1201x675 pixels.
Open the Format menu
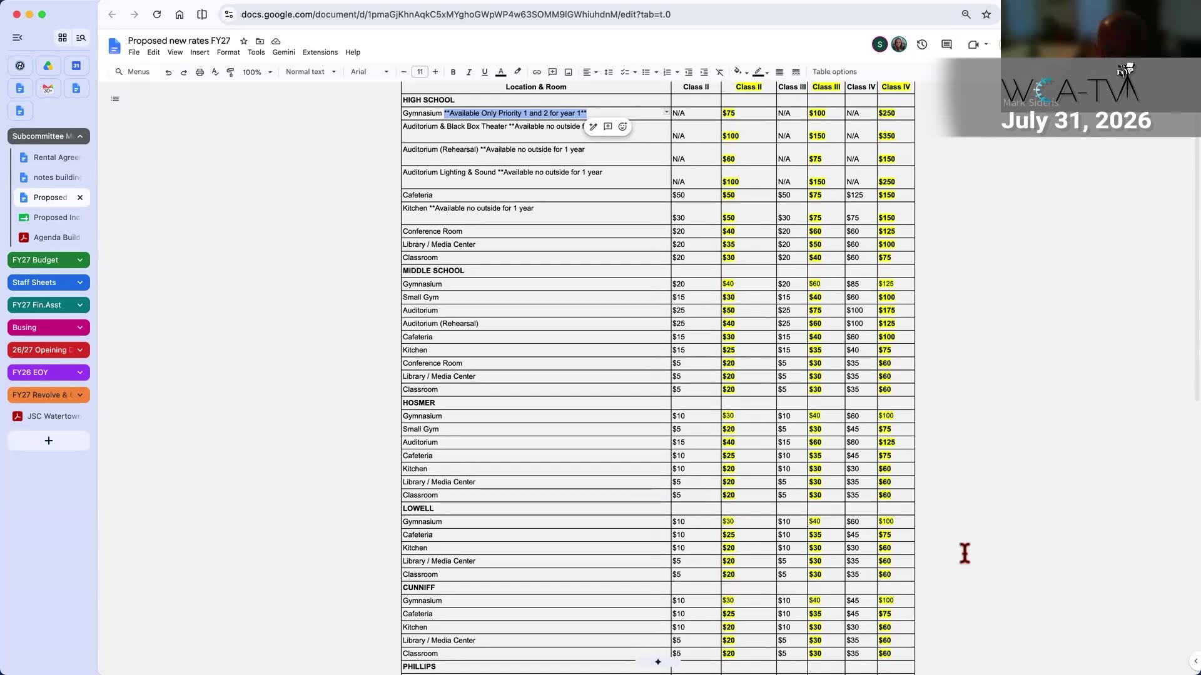pyautogui.click(x=228, y=52)
